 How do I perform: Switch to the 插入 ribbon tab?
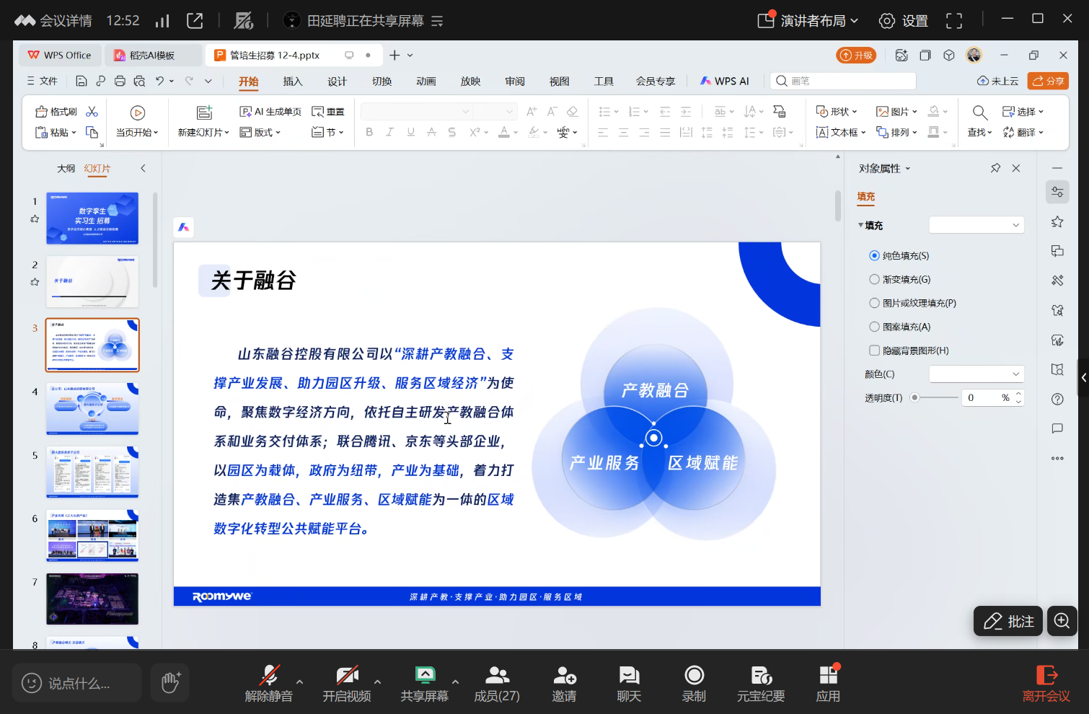coord(293,81)
